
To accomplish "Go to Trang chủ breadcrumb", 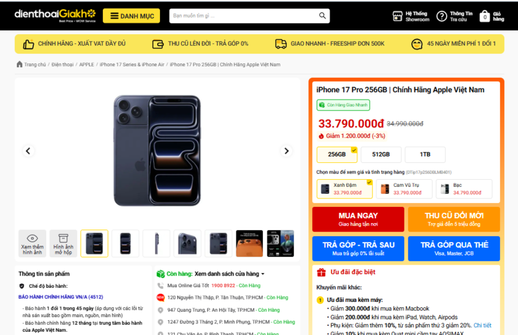I will (34, 65).
